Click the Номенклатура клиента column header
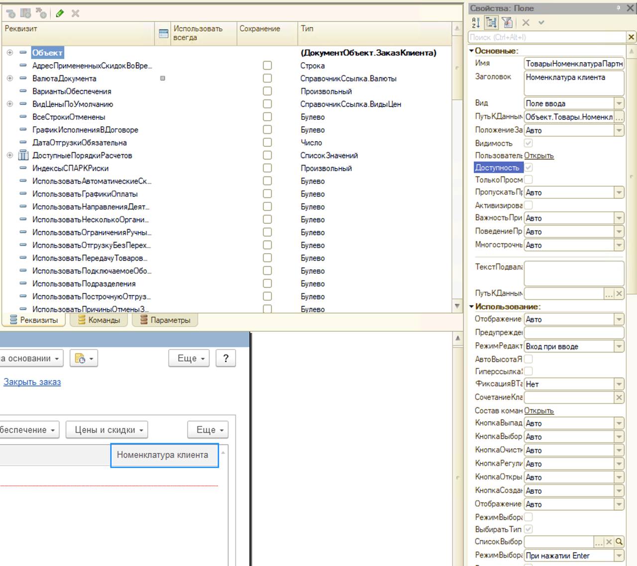The height and width of the screenshot is (566, 637). [x=163, y=455]
